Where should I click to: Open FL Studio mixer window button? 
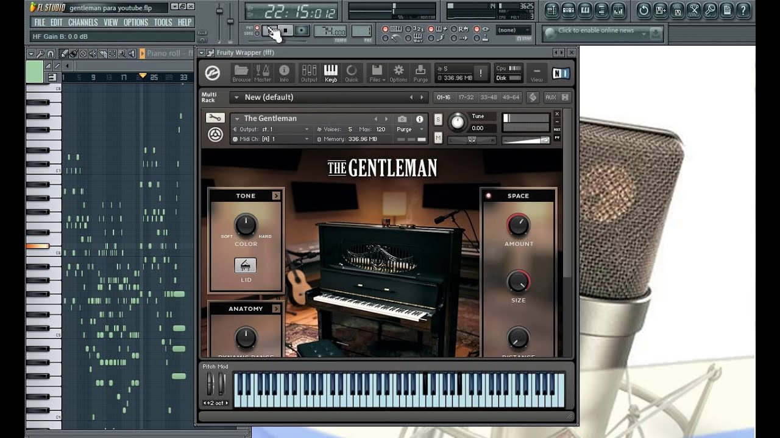point(618,10)
